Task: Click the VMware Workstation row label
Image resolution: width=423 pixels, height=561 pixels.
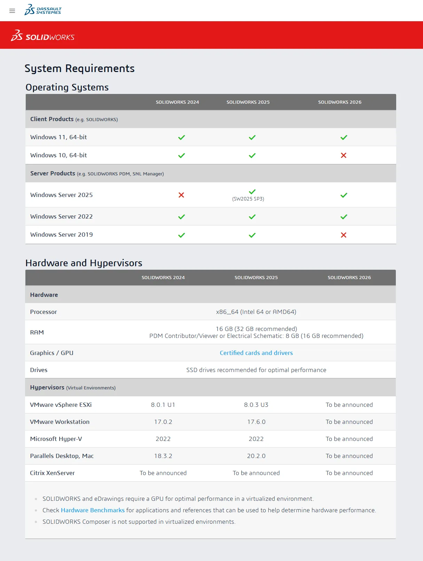Action: [x=60, y=422]
